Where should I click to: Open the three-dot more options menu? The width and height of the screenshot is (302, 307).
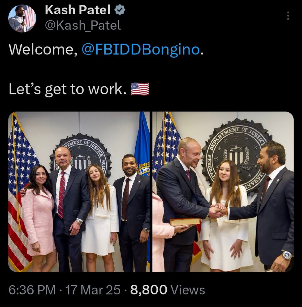coord(288,16)
